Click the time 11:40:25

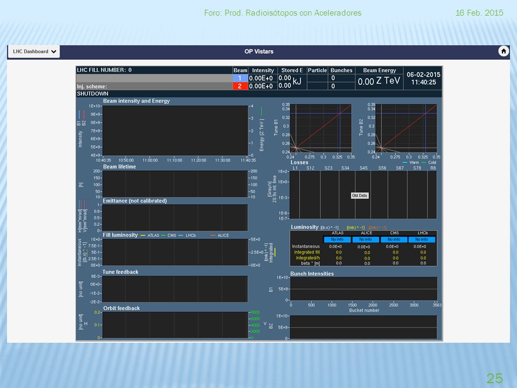coord(423,82)
